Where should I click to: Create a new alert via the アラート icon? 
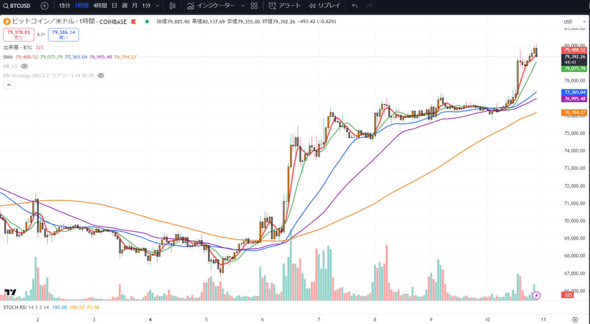(x=282, y=5)
